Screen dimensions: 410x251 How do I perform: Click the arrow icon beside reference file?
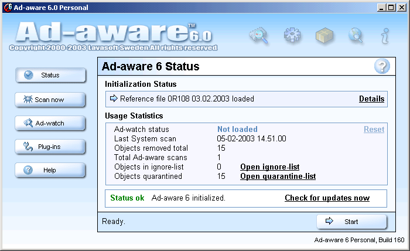tap(114, 99)
